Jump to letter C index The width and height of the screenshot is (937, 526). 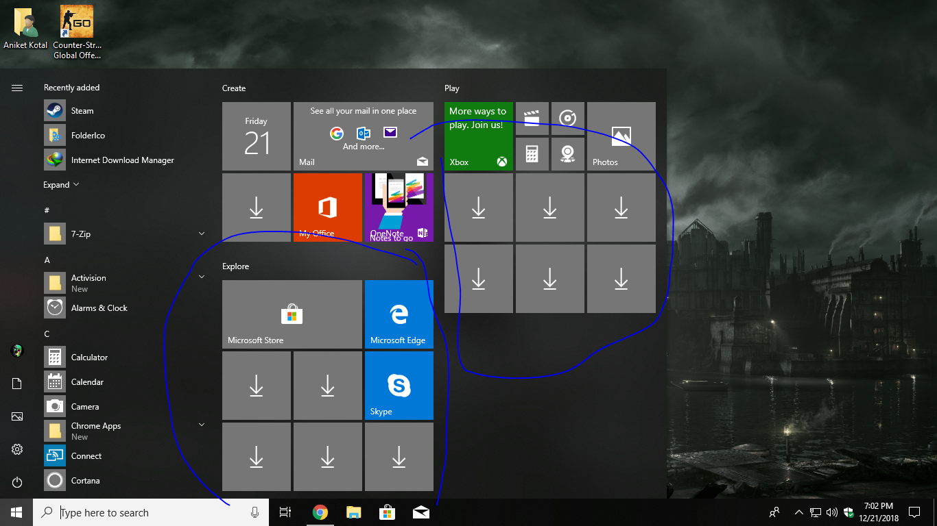[x=47, y=334]
